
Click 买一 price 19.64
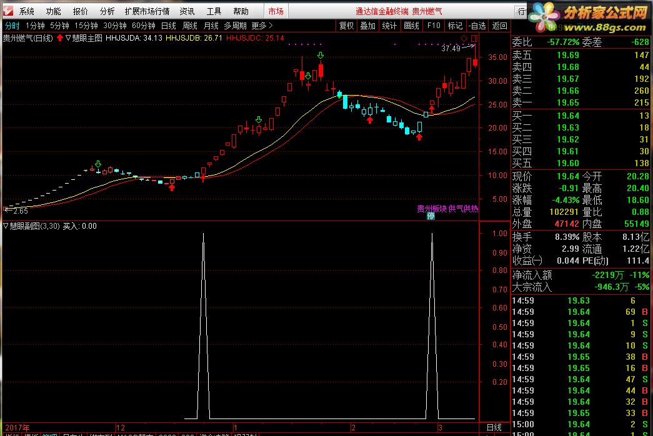[567, 116]
